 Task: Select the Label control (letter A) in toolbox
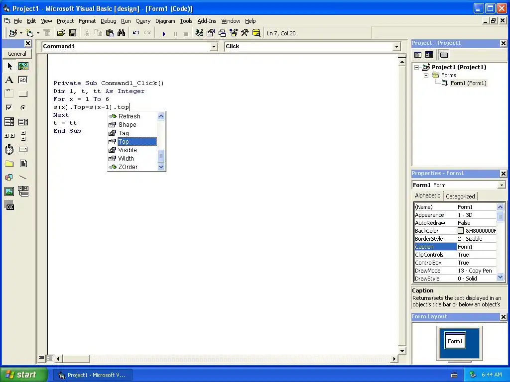(x=9, y=80)
